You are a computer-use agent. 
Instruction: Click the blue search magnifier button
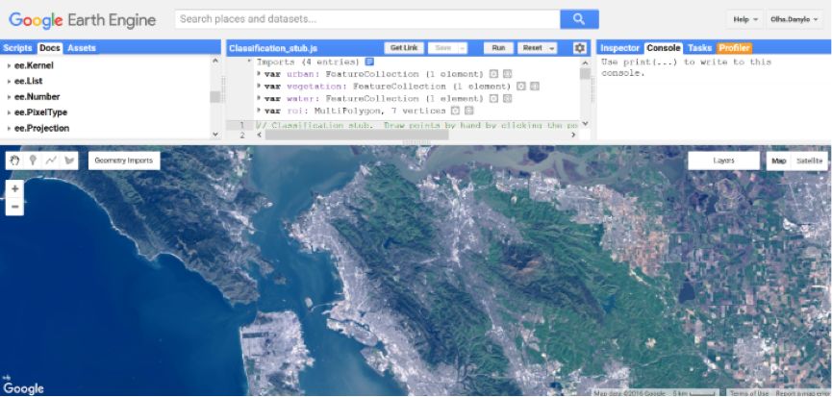[x=579, y=19]
